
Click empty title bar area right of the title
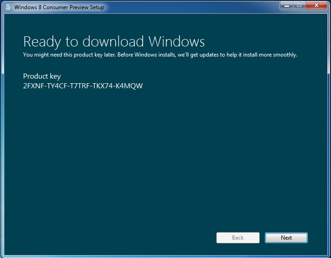point(193,7)
